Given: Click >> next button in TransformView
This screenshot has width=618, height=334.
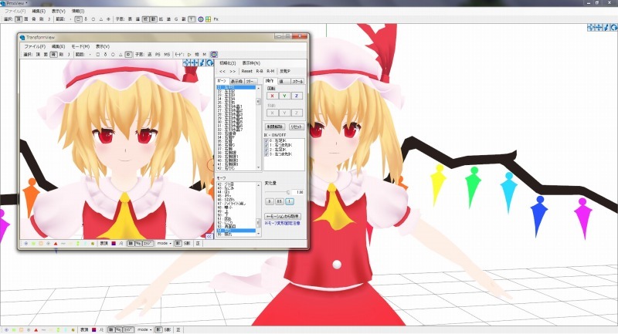Looking at the screenshot, I should [233, 71].
